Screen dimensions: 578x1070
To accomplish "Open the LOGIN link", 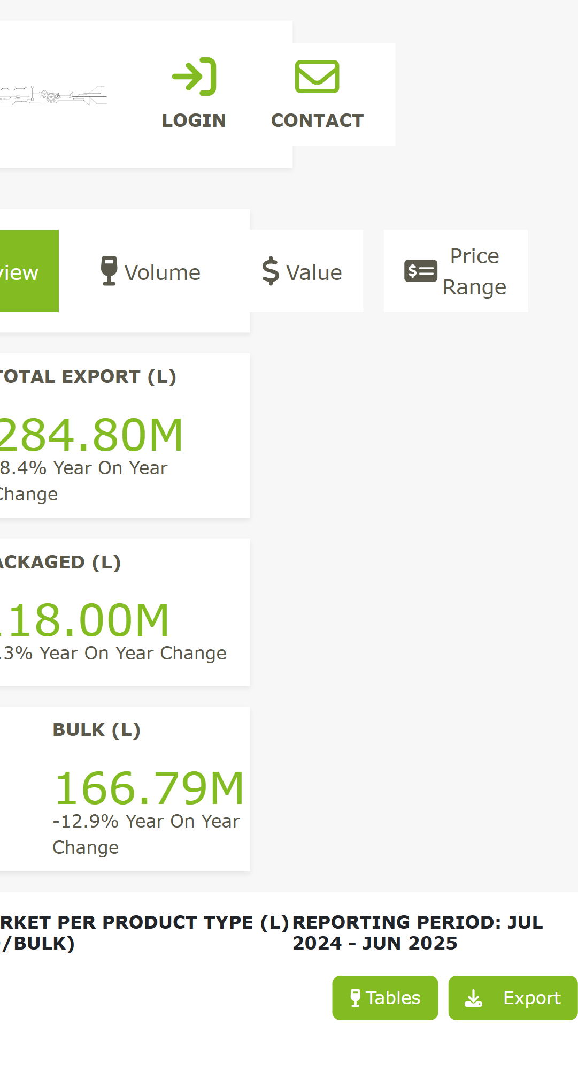I will pos(194,94).
